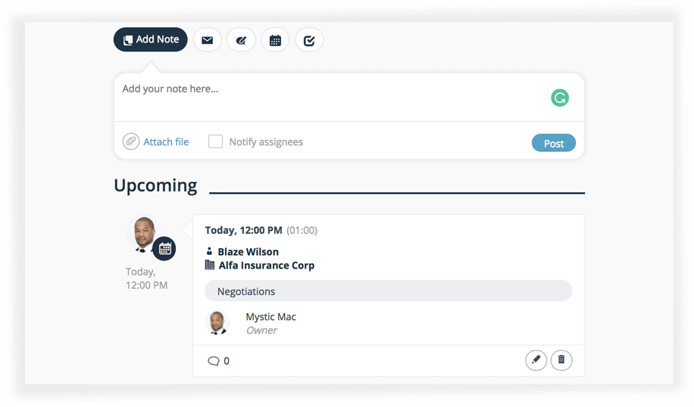Screen dimensions: 694x407
Task: Open Alfa Insurance Corp company link
Action: (x=266, y=266)
